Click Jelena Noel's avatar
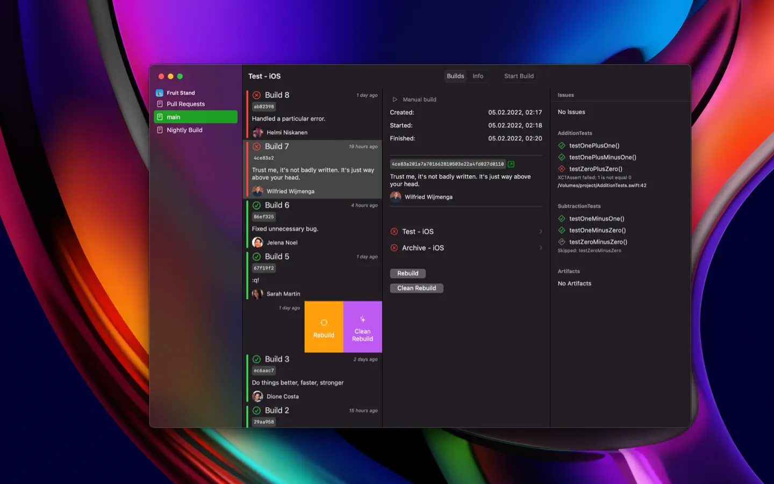Viewport: 774px width, 484px height. (257, 243)
